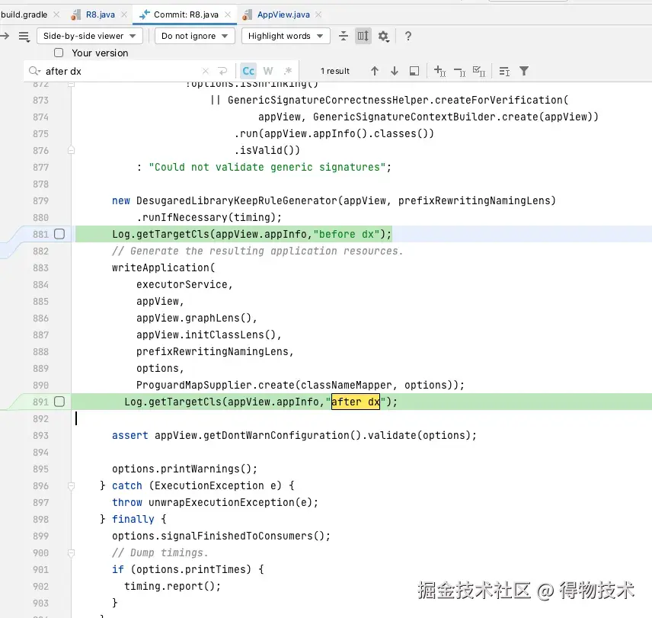Collapse unchanged fragments icon

tap(344, 36)
